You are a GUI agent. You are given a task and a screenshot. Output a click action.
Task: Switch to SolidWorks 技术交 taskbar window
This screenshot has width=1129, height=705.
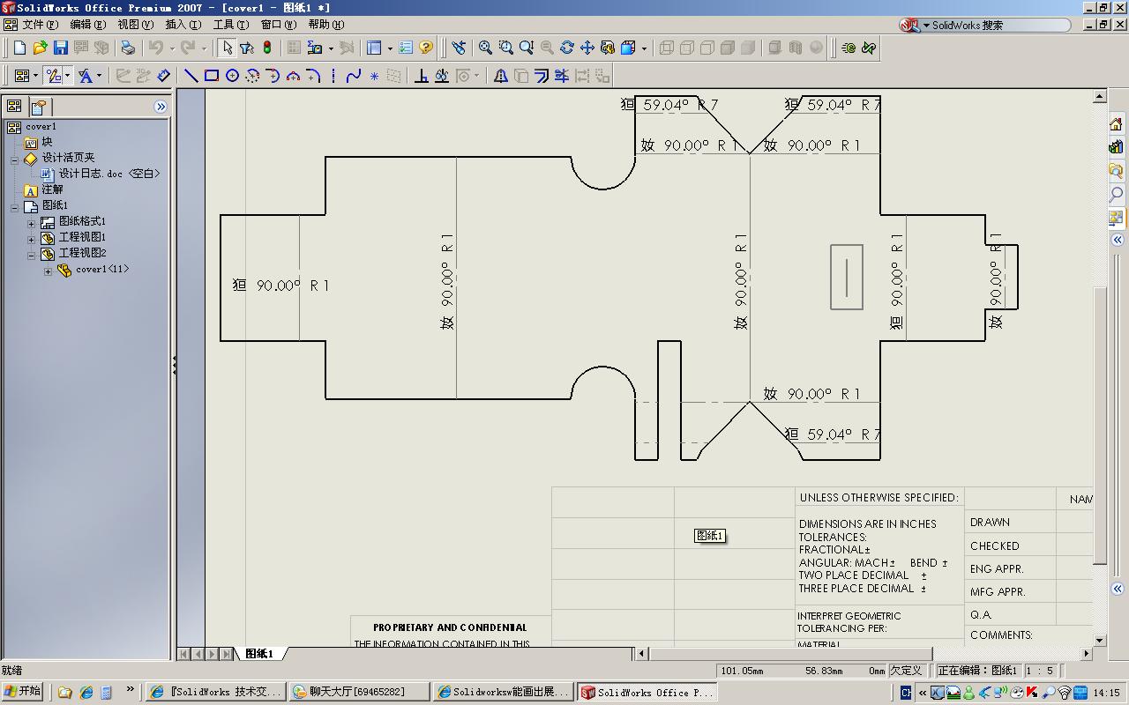(215, 693)
